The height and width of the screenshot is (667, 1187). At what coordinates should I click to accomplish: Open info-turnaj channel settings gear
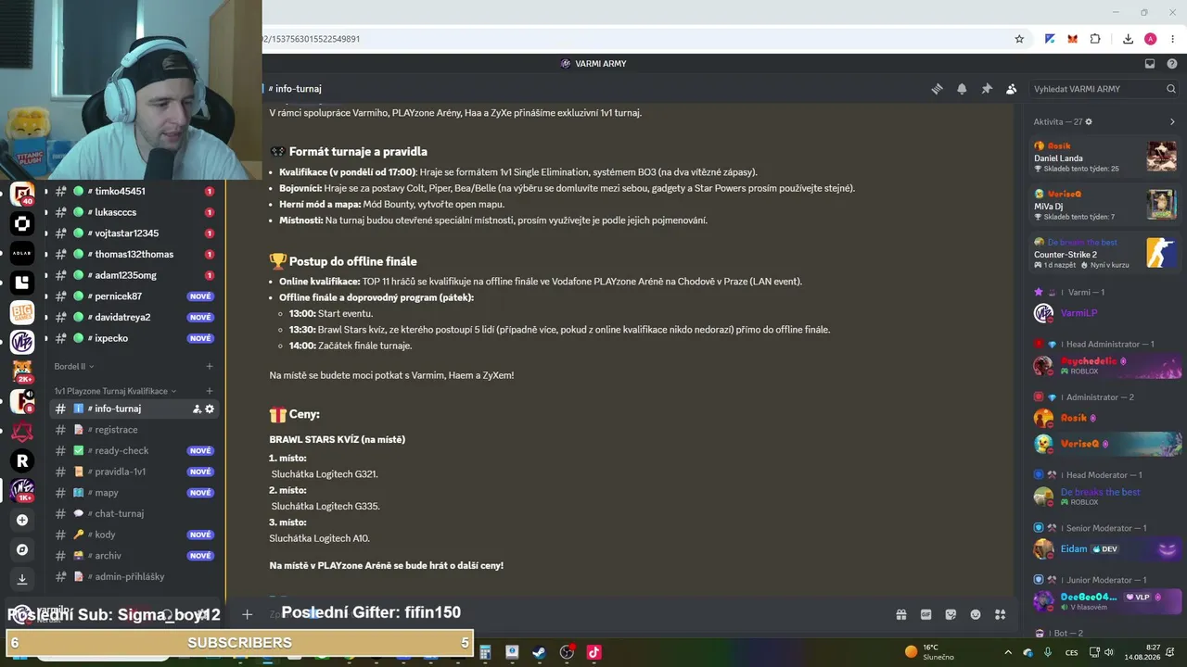210,409
